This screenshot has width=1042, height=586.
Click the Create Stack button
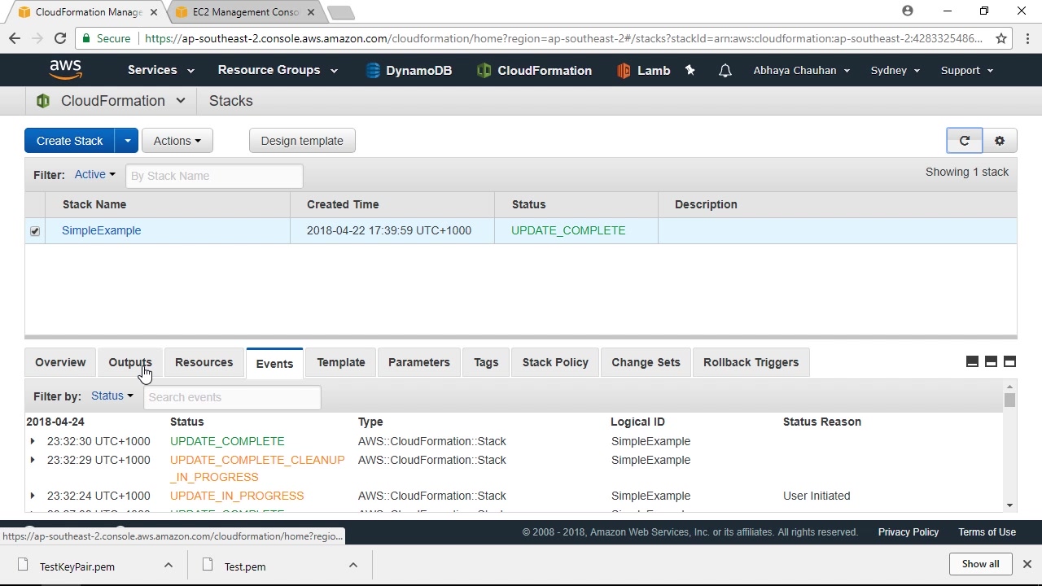pos(69,141)
